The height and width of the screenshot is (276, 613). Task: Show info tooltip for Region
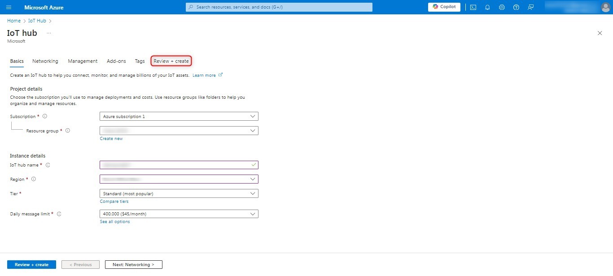tap(34, 179)
